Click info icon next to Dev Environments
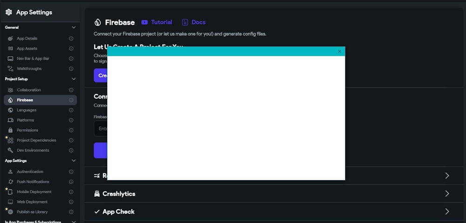This screenshot has height=223, width=466. pos(71,151)
